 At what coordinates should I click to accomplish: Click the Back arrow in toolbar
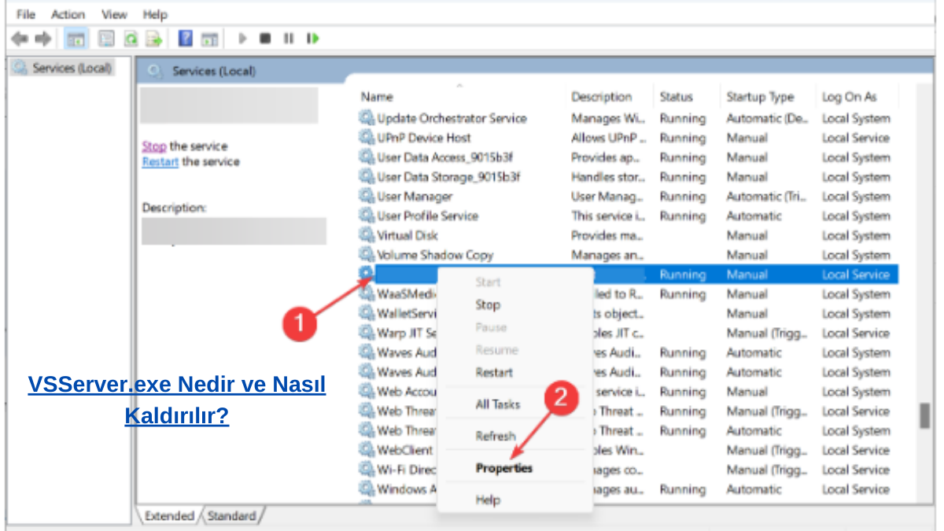click(20, 39)
